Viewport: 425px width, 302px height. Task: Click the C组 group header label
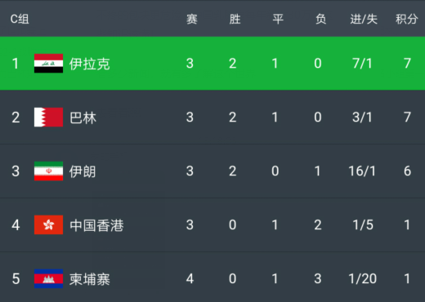20,19
